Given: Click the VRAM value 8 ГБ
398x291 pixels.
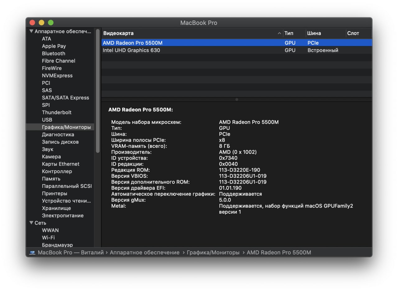Looking at the screenshot, I should point(224,146).
